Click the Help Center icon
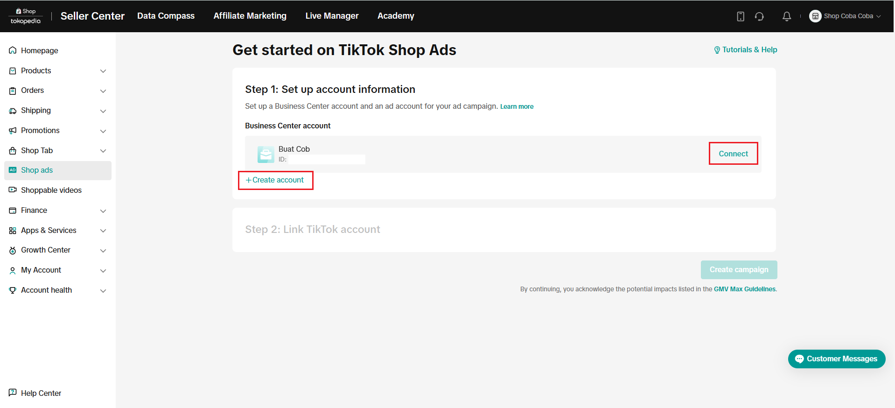895x408 pixels. tap(13, 393)
